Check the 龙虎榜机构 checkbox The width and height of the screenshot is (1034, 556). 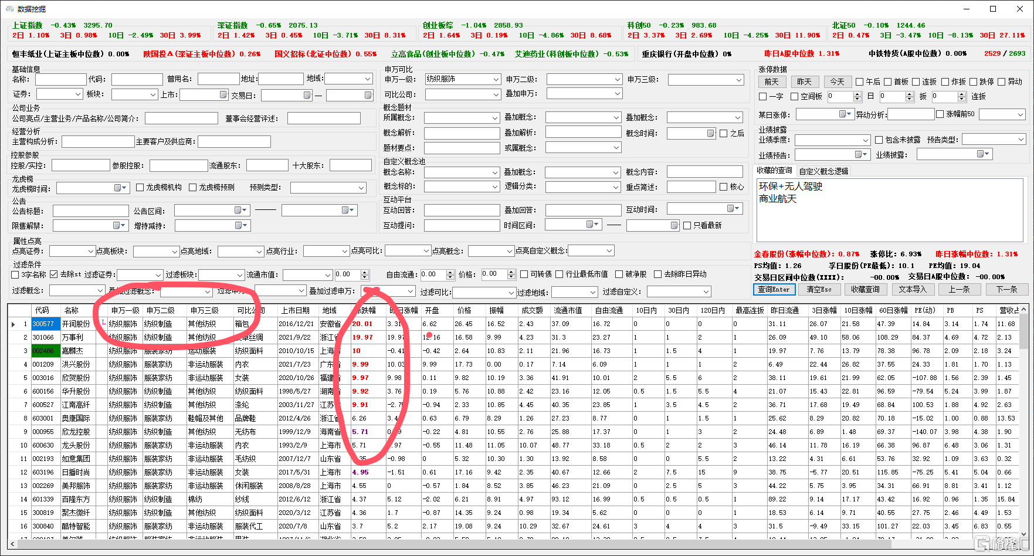(140, 187)
